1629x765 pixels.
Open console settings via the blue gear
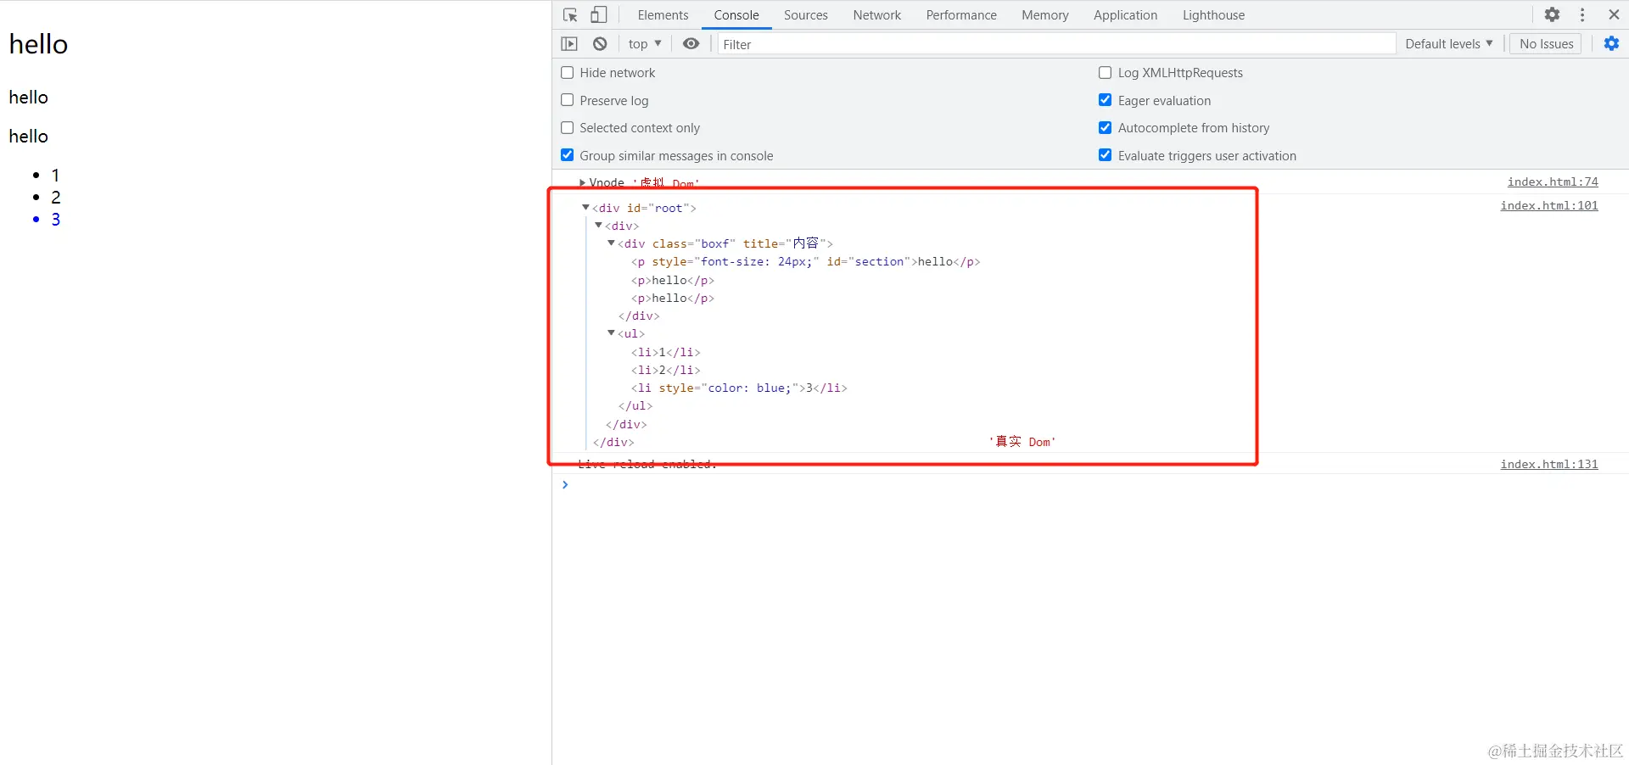point(1611,44)
